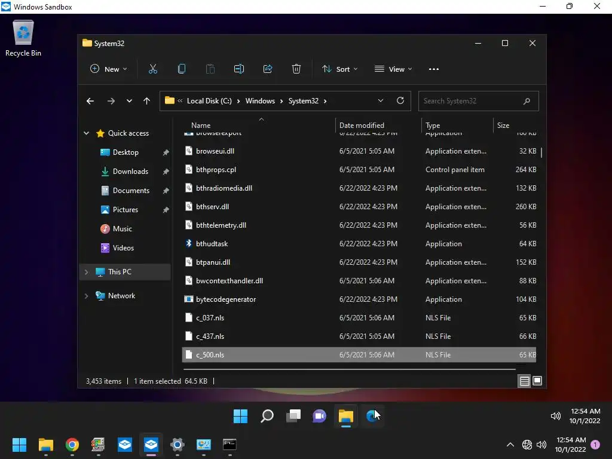Viewport: 612px width, 459px height.
Task: Select the file bwcontexthandler.dll
Action: tap(359, 281)
